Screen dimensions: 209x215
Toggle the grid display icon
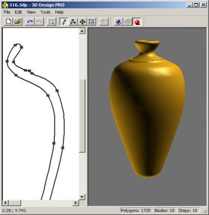[x=52, y=21]
